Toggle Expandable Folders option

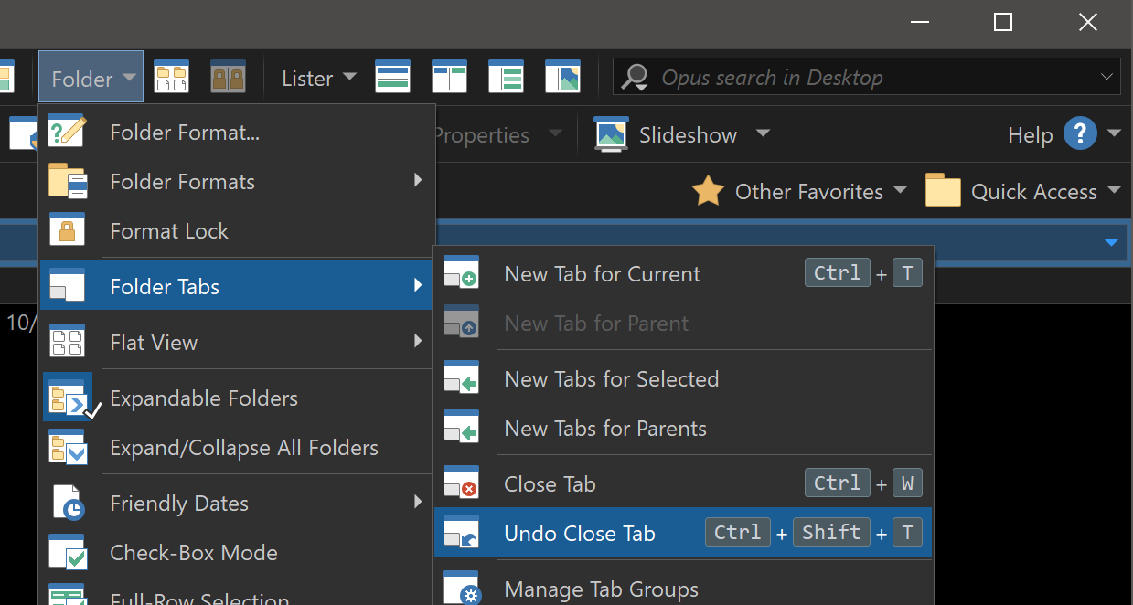coord(237,398)
